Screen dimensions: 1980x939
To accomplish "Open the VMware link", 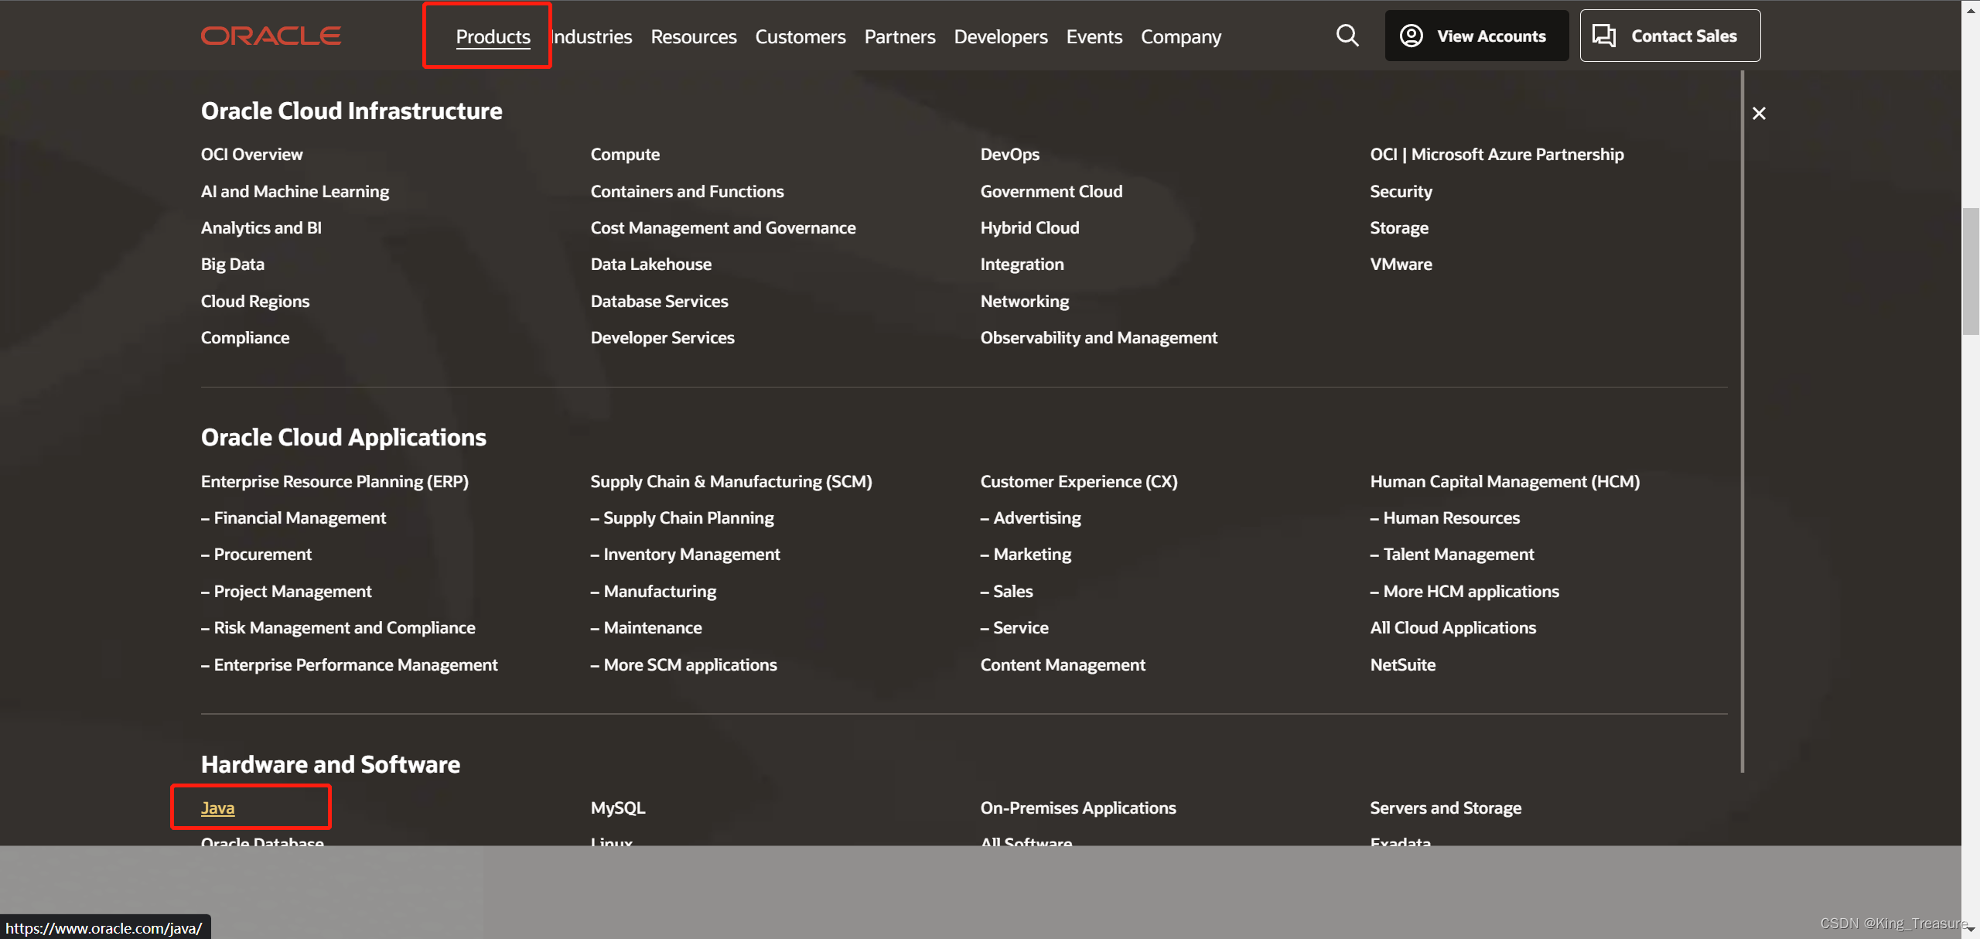I will [1401, 264].
